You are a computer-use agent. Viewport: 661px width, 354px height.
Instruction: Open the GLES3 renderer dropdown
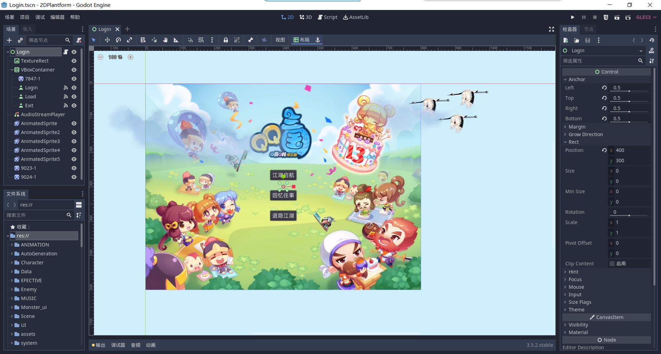[x=646, y=17]
